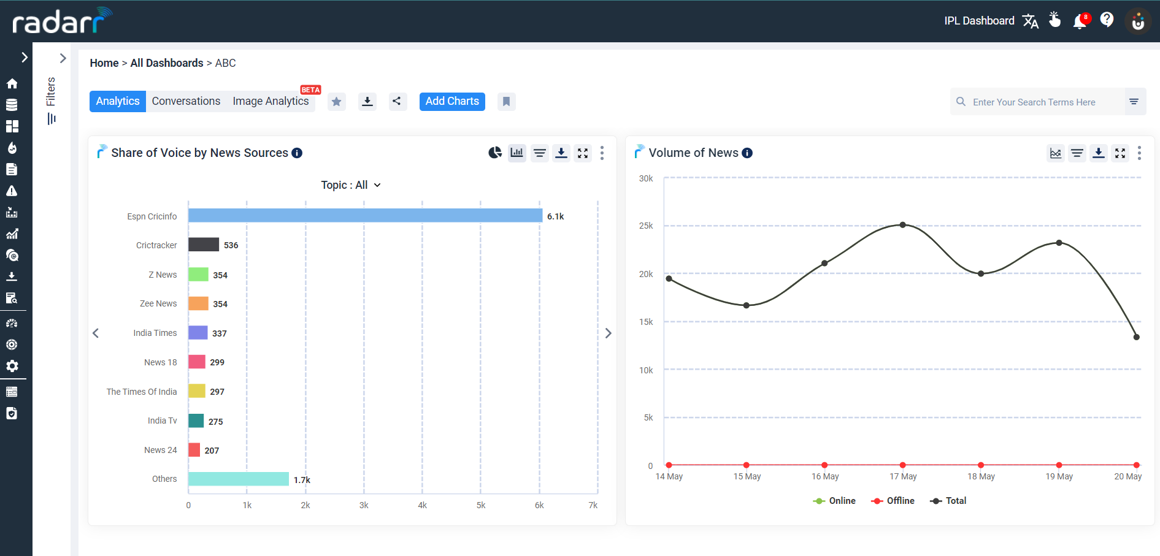The width and height of the screenshot is (1160, 556).
Task: Open the settings gear icon in sidebar
Action: pyautogui.click(x=12, y=366)
